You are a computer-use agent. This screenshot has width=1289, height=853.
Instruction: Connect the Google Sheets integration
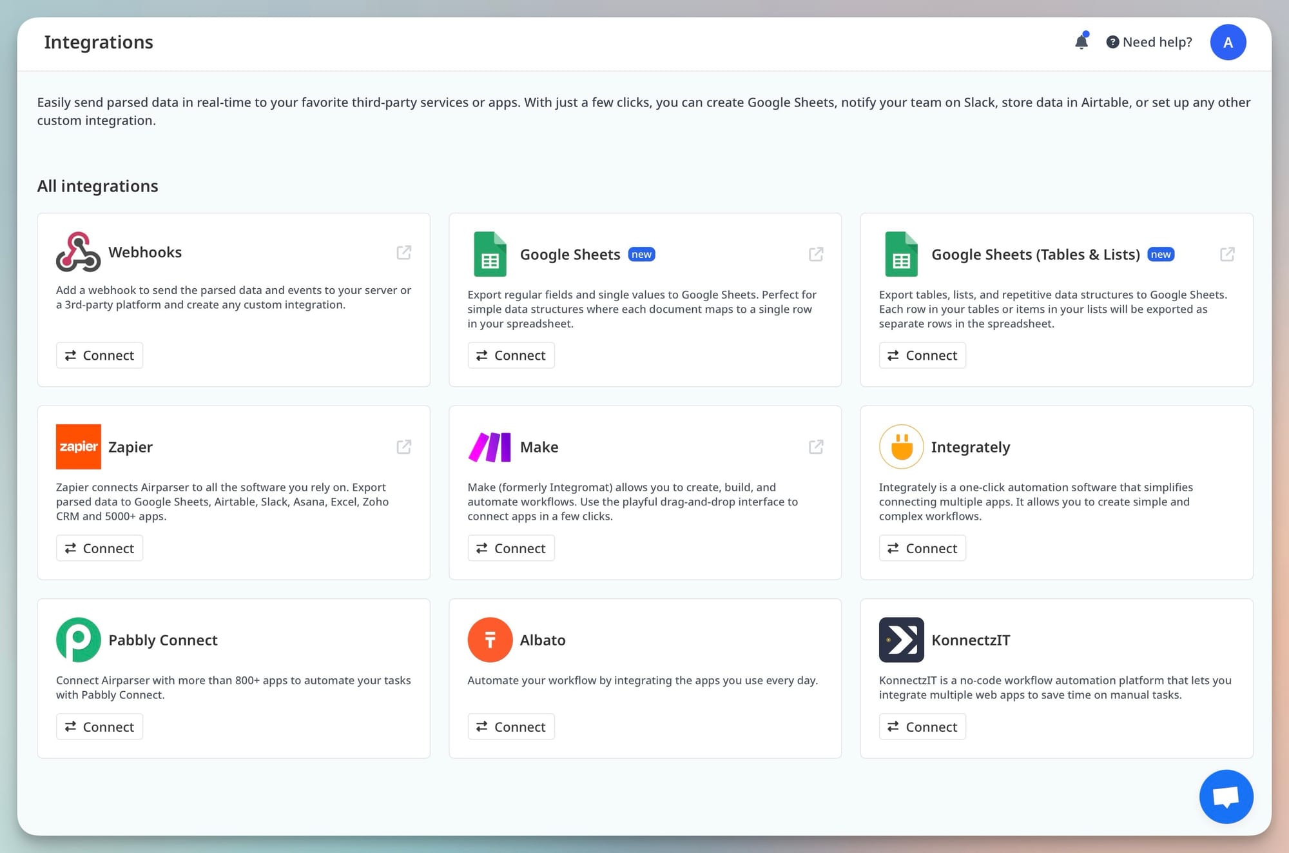point(510,355)
